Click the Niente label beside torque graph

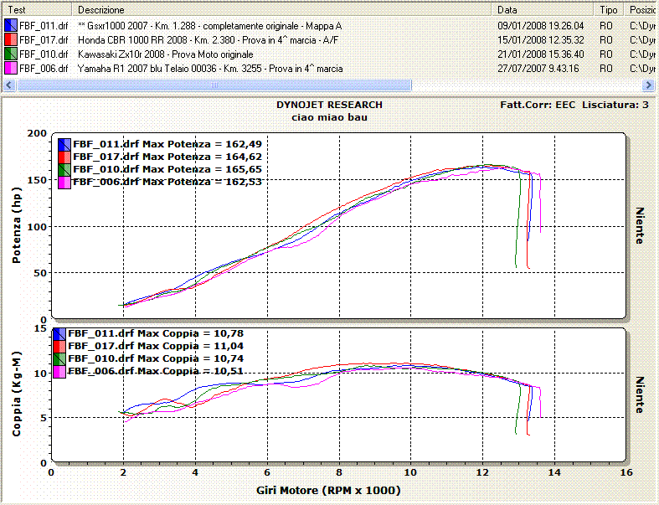(640, 394)
